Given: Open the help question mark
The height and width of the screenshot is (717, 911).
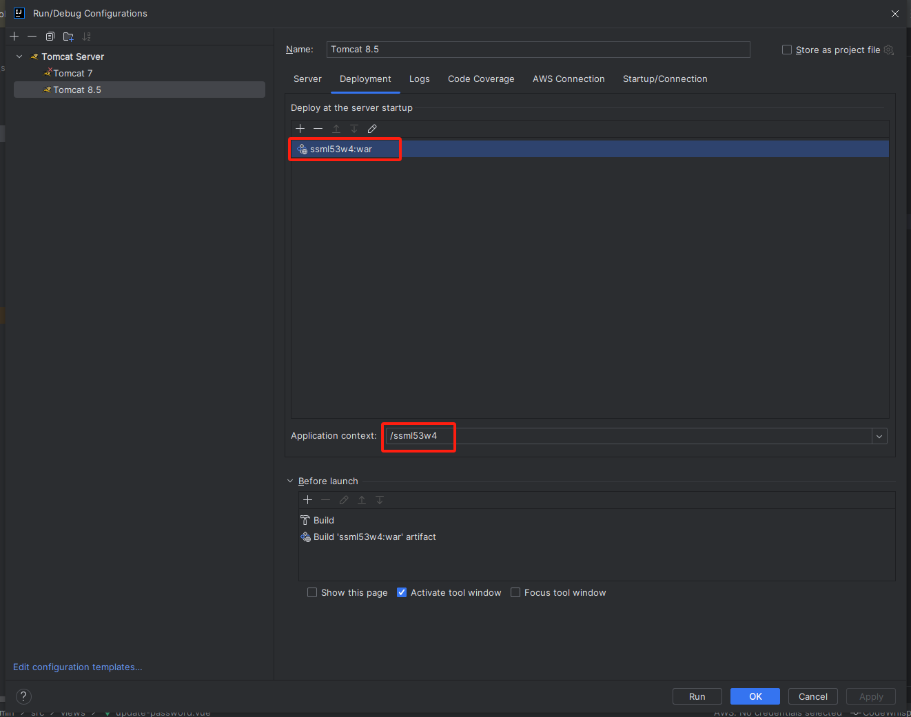Looking at the screenshot, I should (x=23, y=696).
